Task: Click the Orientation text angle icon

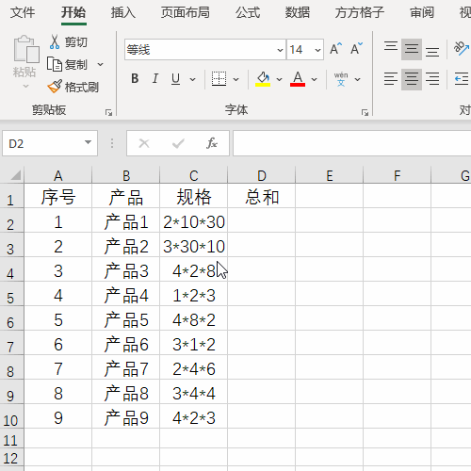Action: (462, 49)
